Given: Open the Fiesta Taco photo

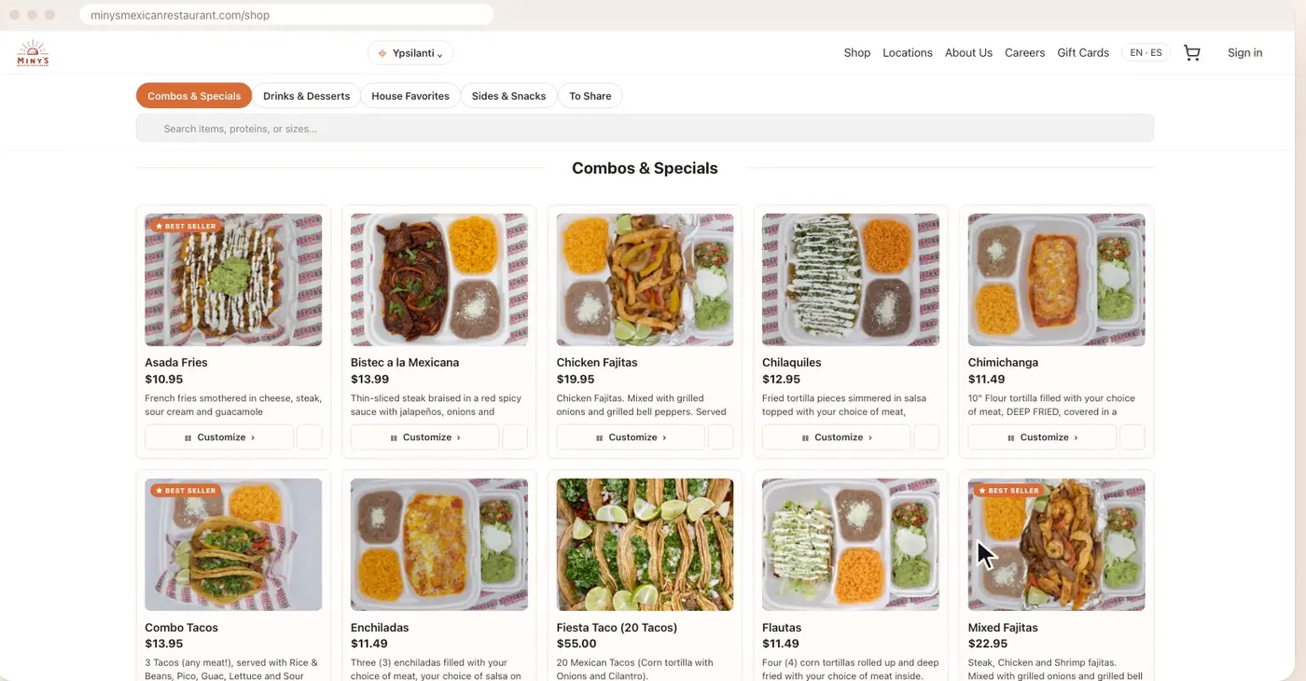Looking at the screenshot, I should 645,545.
